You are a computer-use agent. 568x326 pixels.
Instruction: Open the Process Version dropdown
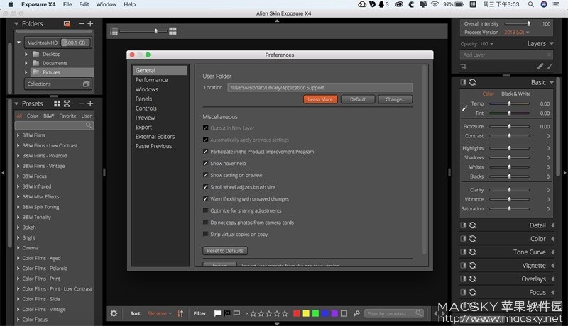click(517, 33)
